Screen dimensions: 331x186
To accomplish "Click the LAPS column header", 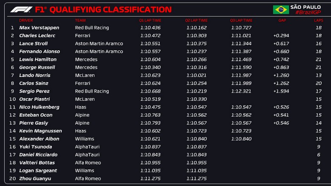I will point(318,20).
